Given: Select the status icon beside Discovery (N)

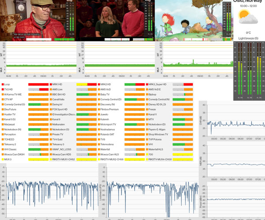Looking at the screenshot, I should click(98, 104).
